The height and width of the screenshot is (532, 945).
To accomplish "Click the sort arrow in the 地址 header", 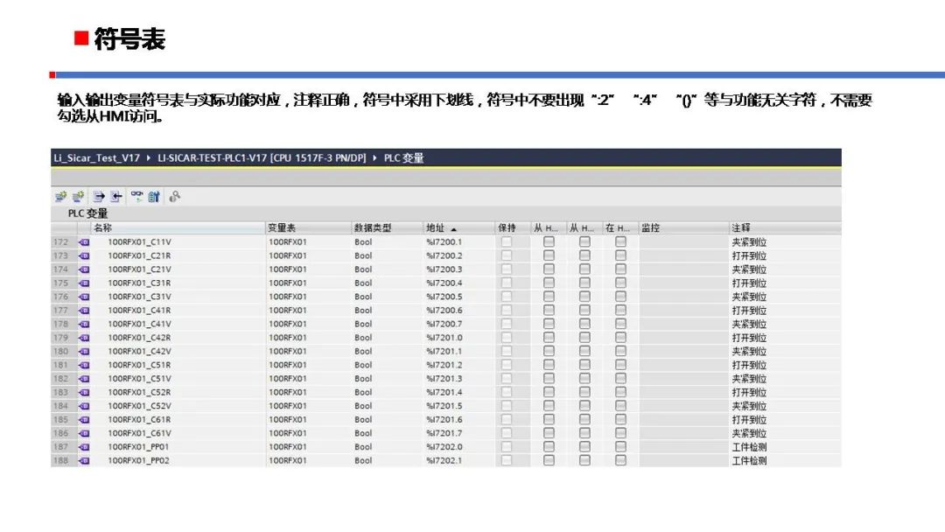I will pos(453,228).
